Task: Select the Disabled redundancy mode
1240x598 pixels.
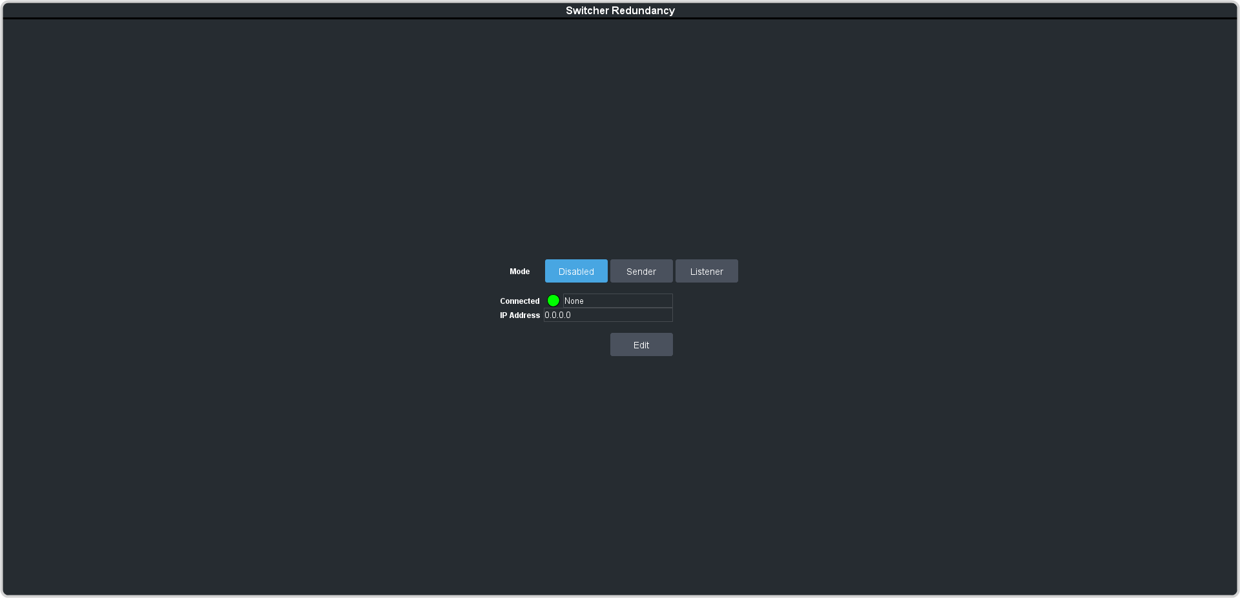Action: tap(576, 271)
